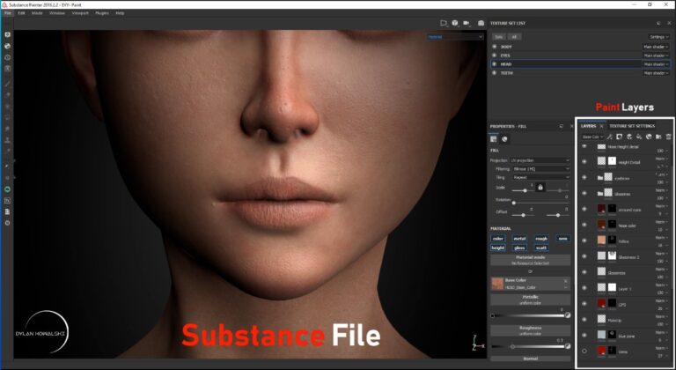Screen dimensions: 676x370
Task: Open the Viewport menu
Action: coord(80,13)
